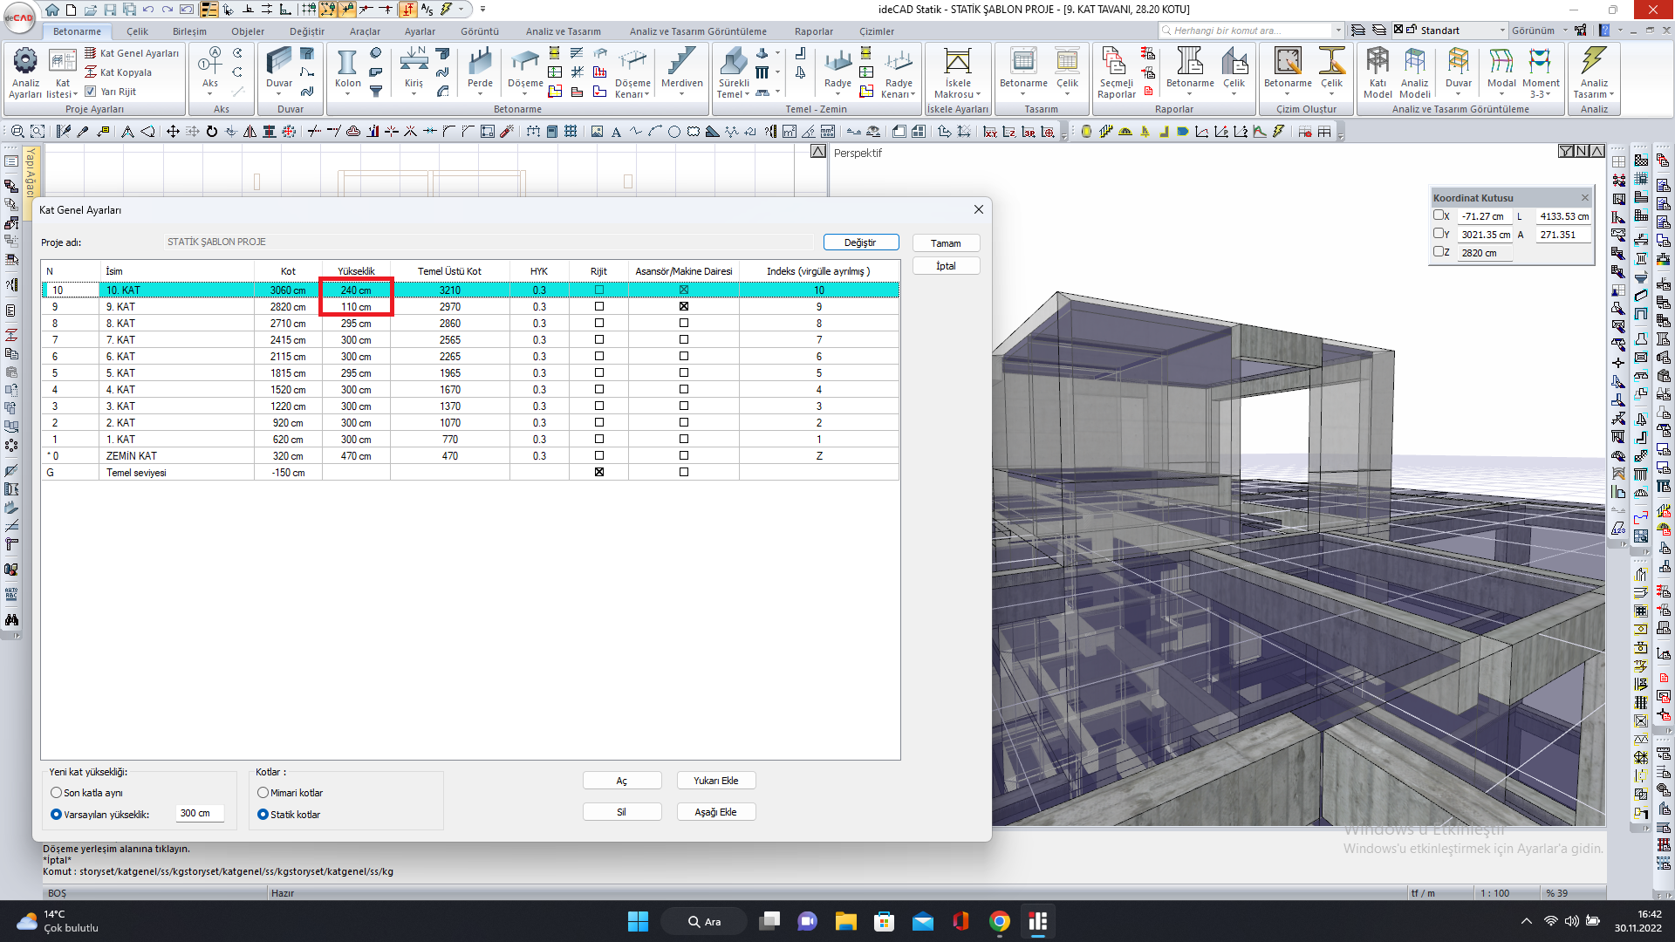
Task: Click Yukarı Ekle button
Action: click(715, 781)
